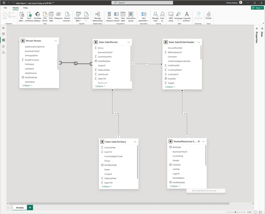
Task: Click in the Search box
Action: (142, 3)
